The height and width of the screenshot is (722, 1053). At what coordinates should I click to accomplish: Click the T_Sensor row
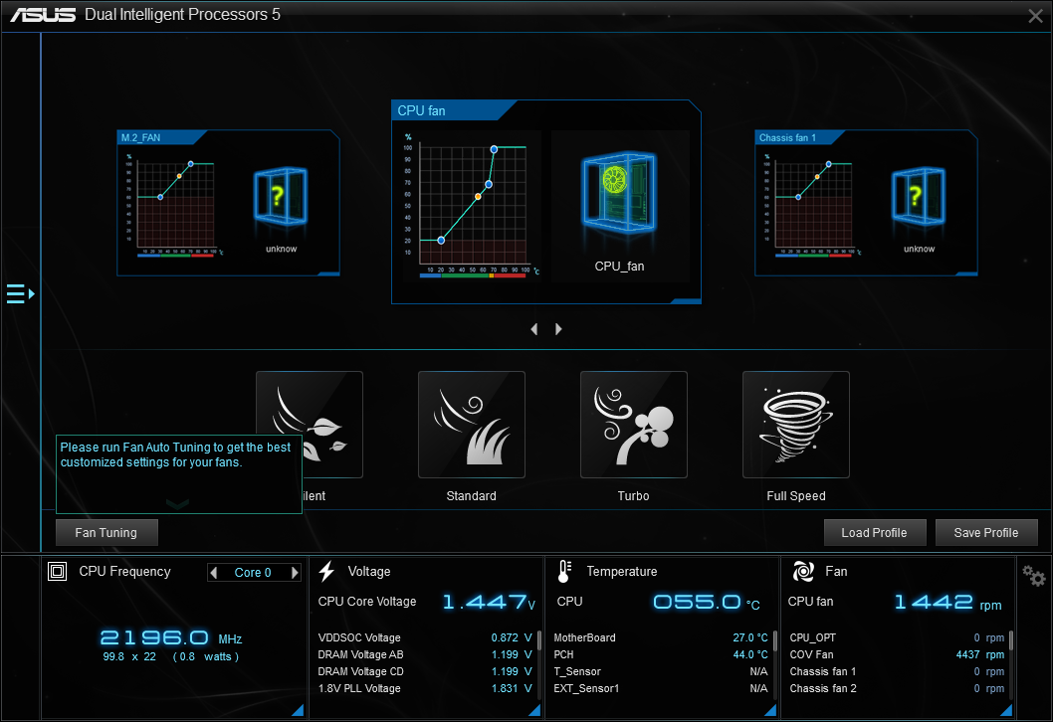(x=661, y=671)
